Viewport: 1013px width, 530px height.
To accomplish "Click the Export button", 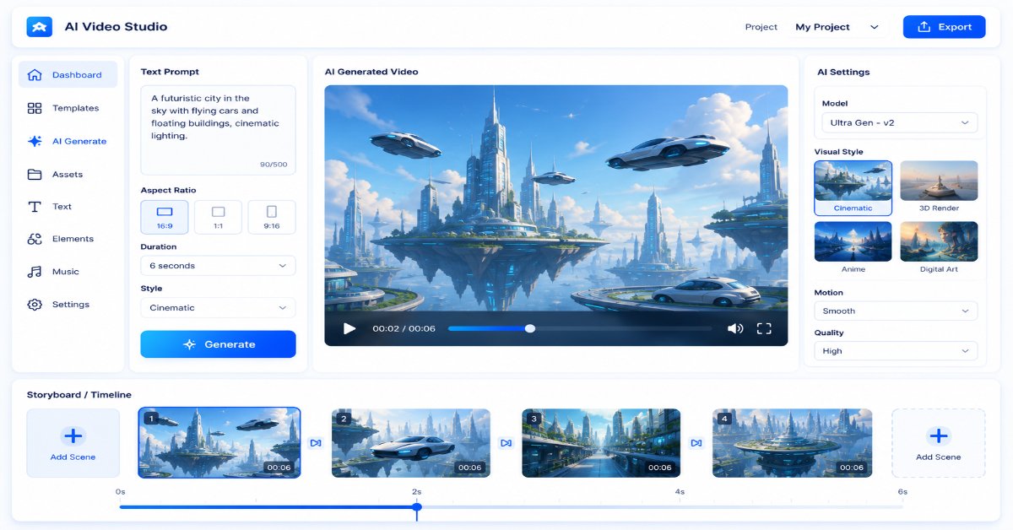I will tap(944, 27).
